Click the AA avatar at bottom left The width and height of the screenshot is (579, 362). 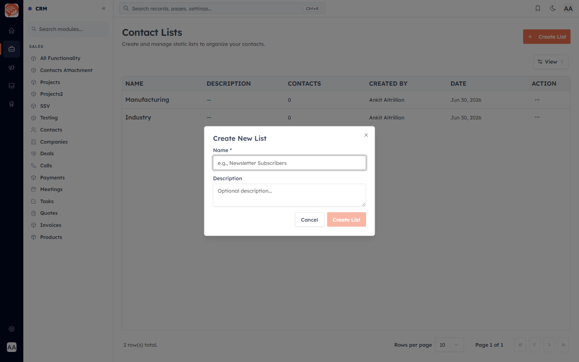click(x=12, y=347)
